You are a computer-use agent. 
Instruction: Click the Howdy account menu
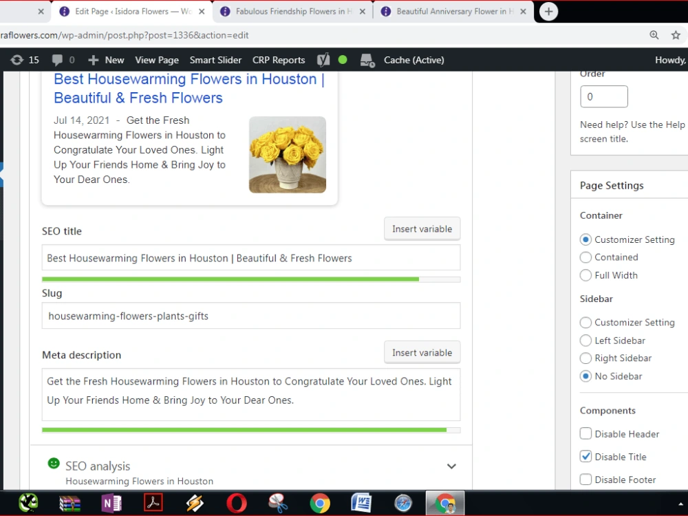point(670,60)
